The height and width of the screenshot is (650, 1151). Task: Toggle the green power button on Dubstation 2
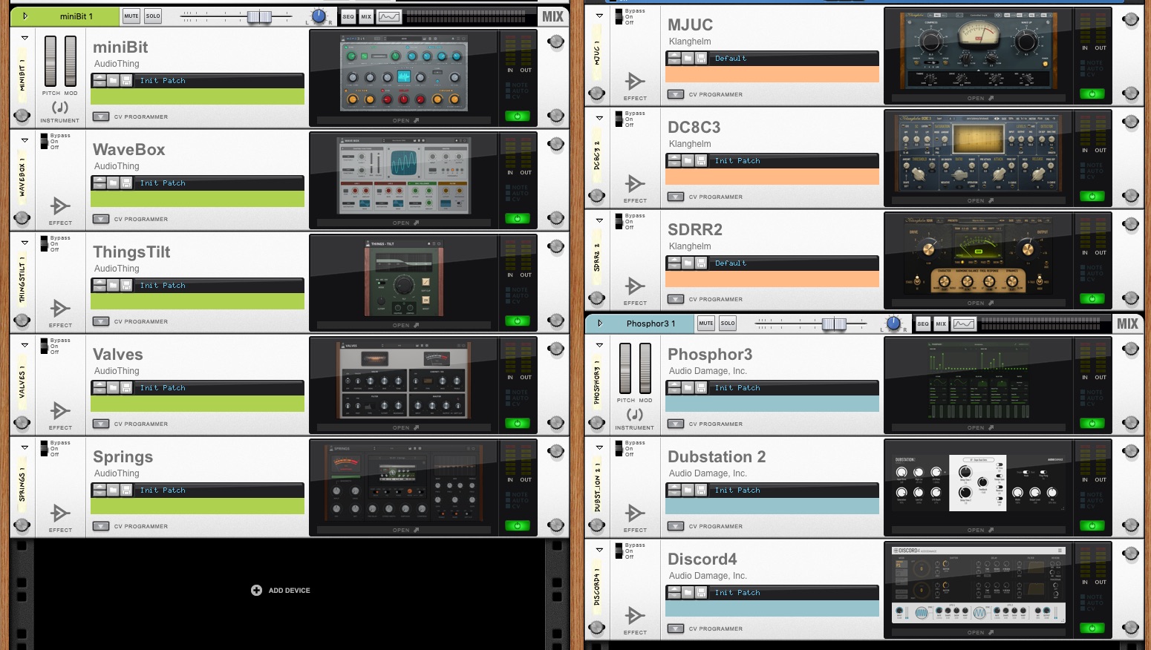1092,525
